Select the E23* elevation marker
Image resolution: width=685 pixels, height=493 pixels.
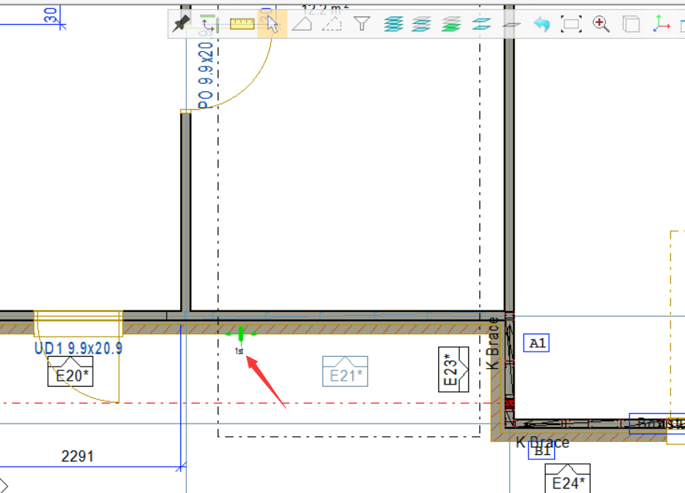click(x=453, y=370)
